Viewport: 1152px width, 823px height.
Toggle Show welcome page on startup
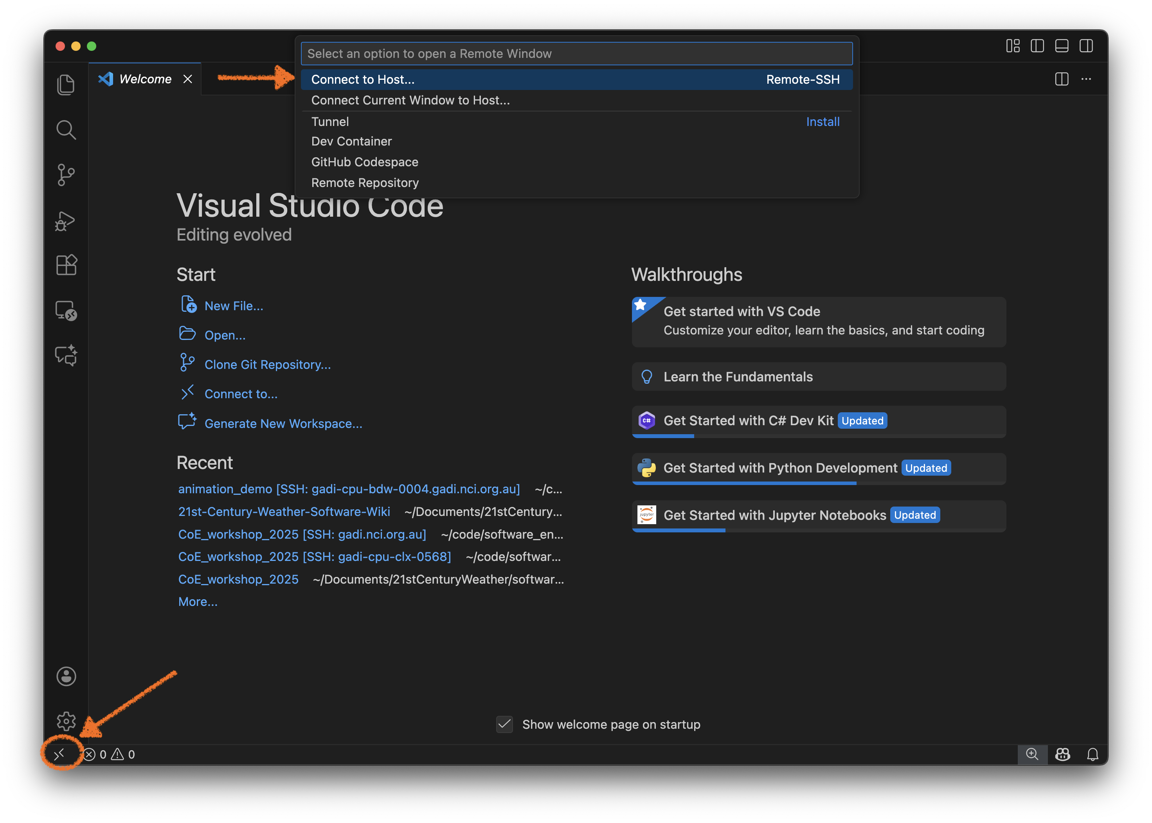click(x=504, y=724)
